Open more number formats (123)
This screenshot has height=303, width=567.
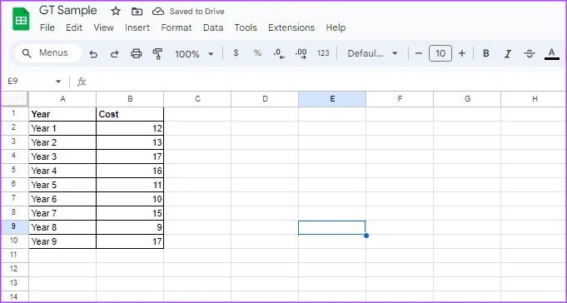coord(323,53)
